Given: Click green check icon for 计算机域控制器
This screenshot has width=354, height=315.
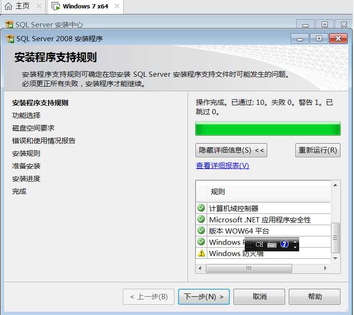Looking at the screenshot, I should 201,208.
